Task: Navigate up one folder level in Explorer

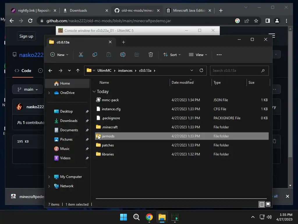Action: click(78, 71)
